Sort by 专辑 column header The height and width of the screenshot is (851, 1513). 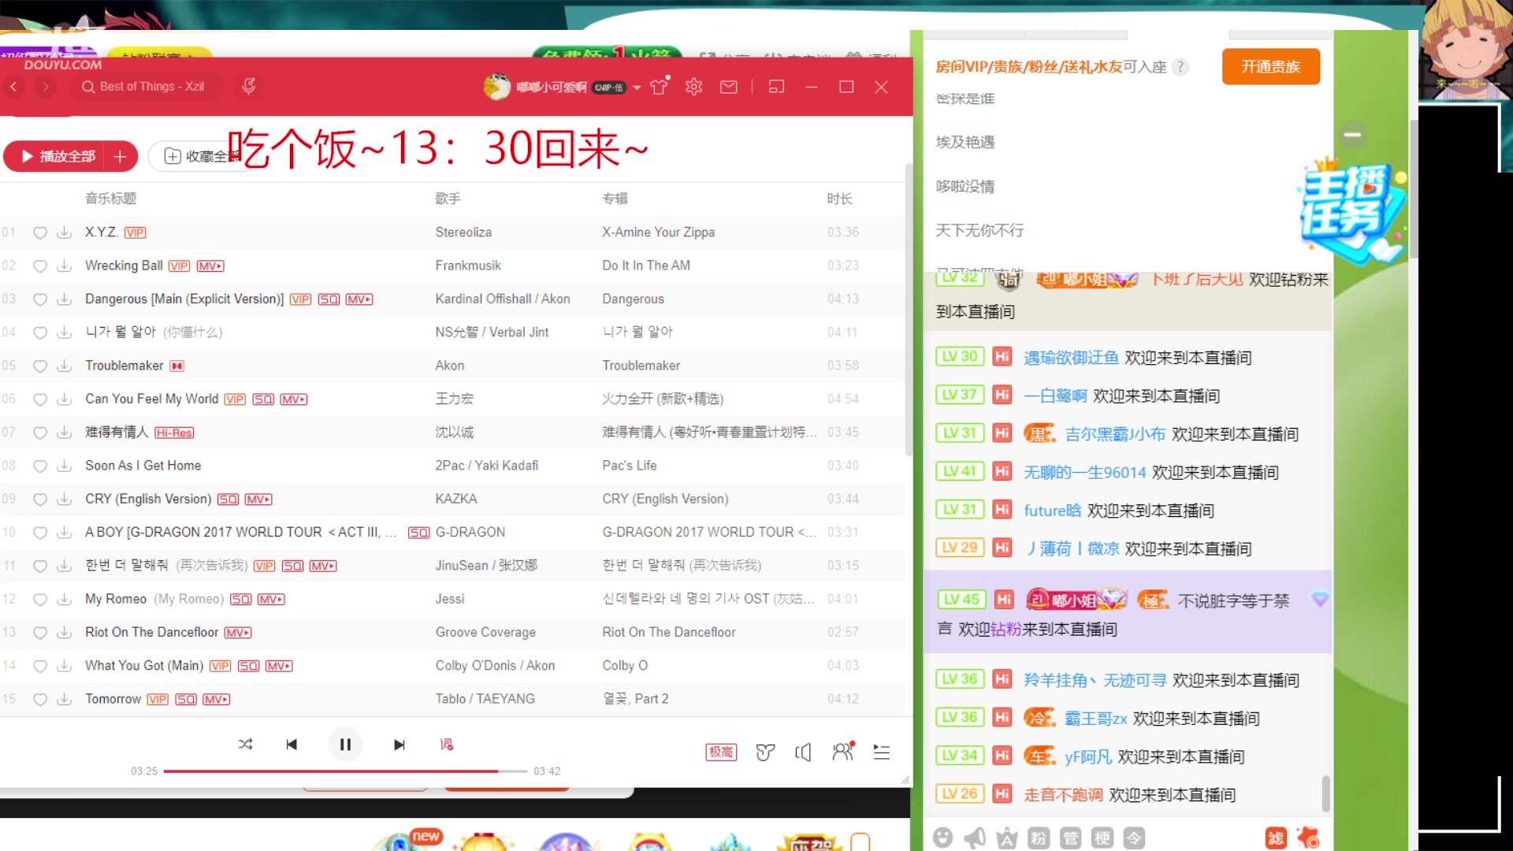615,199
